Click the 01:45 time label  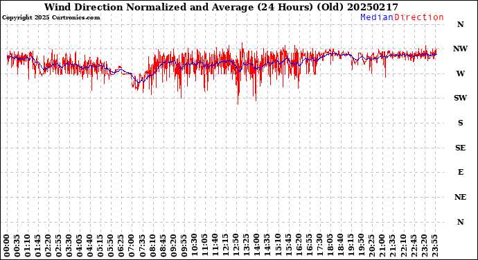coord(38,246)
